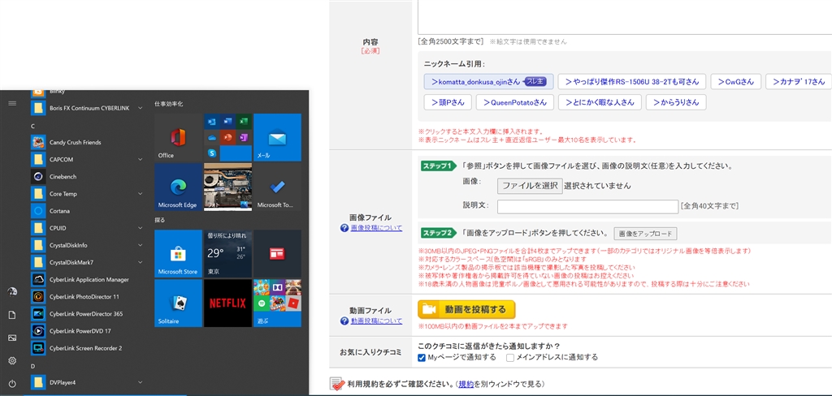
Task: Open the フォト photos tile
Action: (x=228, y=187)
